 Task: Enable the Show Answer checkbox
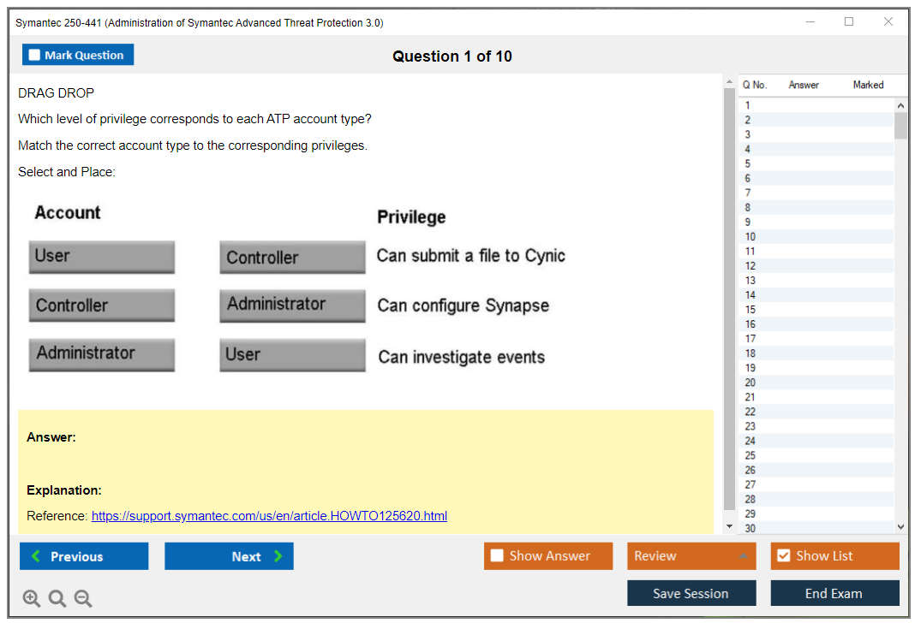pos(498,556)
